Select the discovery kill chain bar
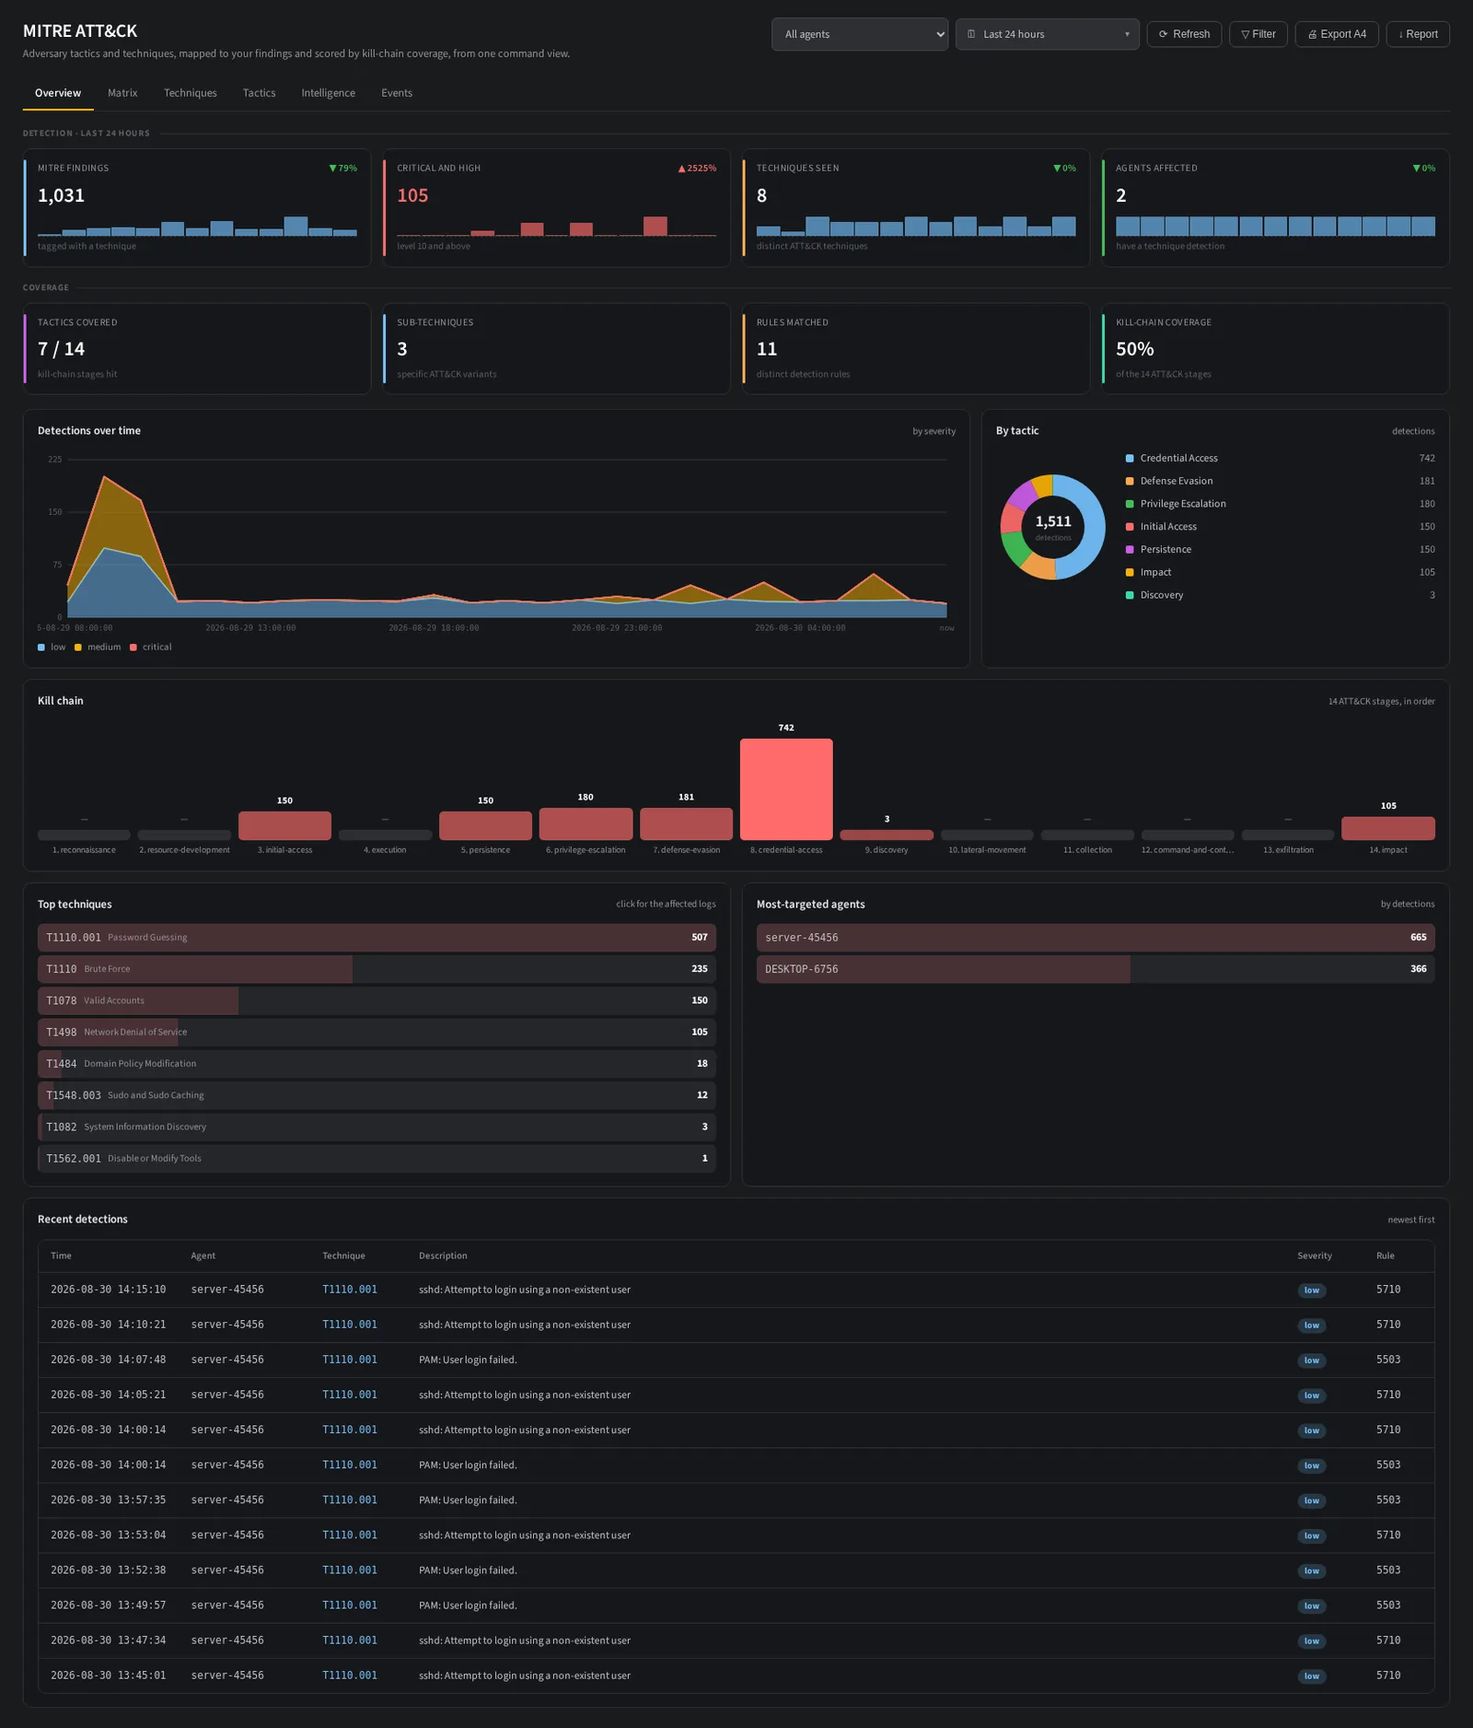The image size is (1473, 1728). [x=887, y=835]
